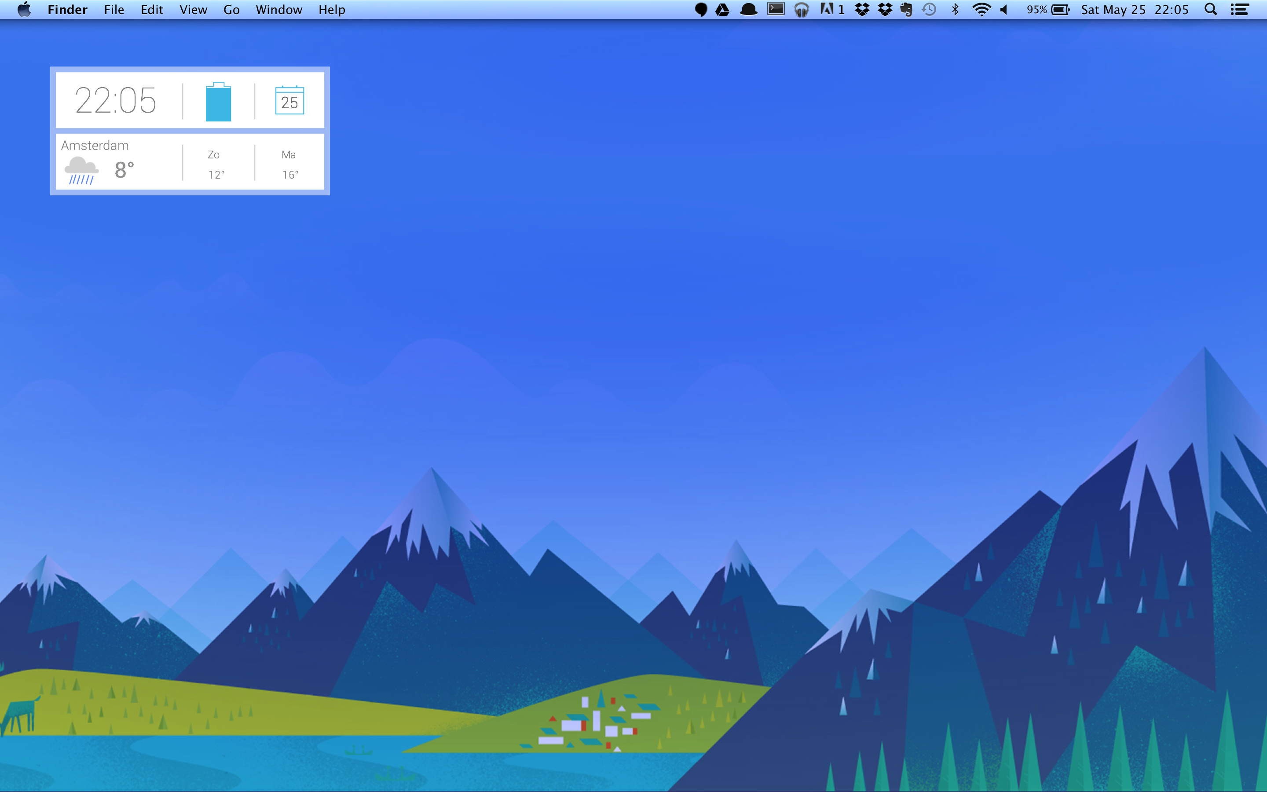The height and width of the screenshot is (792, 1267).
Task: Open the Google Drive menu bar icon
Action: click(x=722, y=9)
